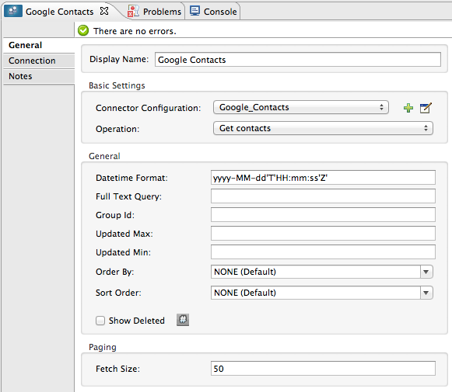
Task: Click the 'Basic Settings' section label
Action: (117, 85)
